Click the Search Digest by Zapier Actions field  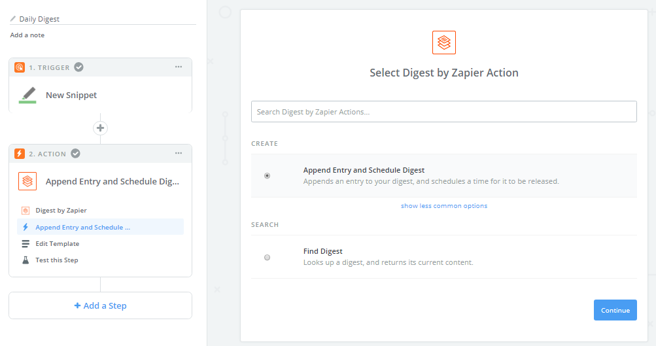tap(444, 112)
